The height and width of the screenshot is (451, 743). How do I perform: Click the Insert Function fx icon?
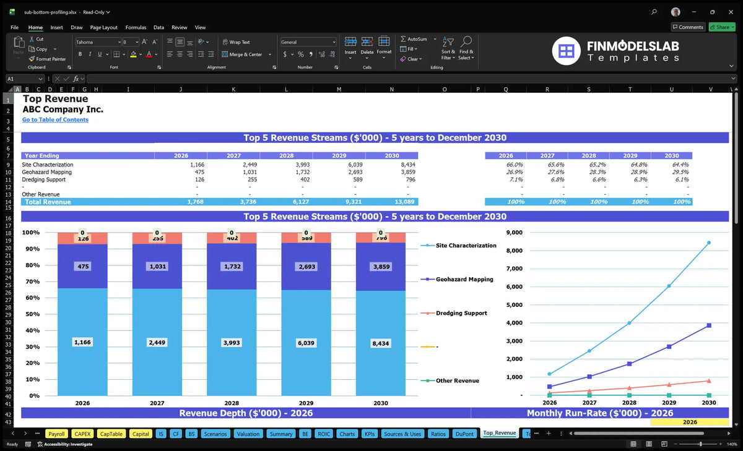76,79
